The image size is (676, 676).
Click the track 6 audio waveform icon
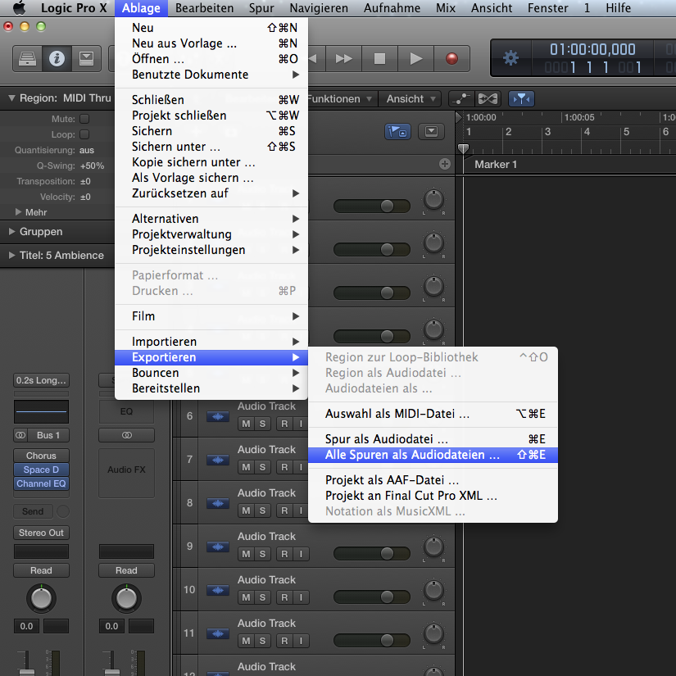coord(218,416)
